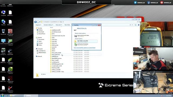
Task: Select Recent Places under Favorites
Action: [x=42, y=34]
